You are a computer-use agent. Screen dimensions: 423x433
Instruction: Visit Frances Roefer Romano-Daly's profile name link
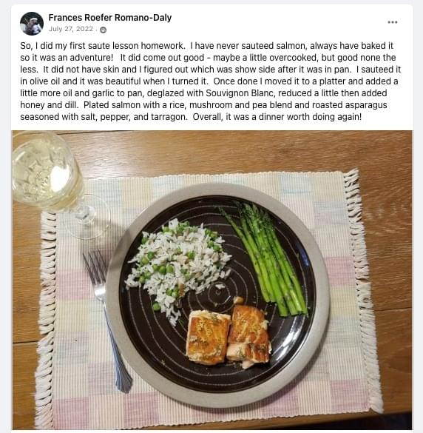(x=110, y=18)
